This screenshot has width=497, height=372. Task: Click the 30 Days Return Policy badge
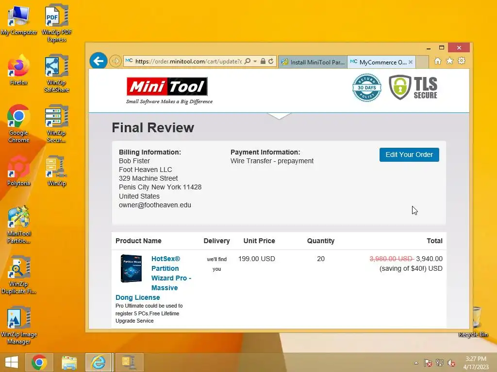367,88
